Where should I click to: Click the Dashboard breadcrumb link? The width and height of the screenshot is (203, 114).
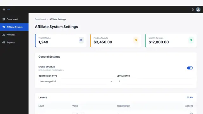click(x=40, y=19)
